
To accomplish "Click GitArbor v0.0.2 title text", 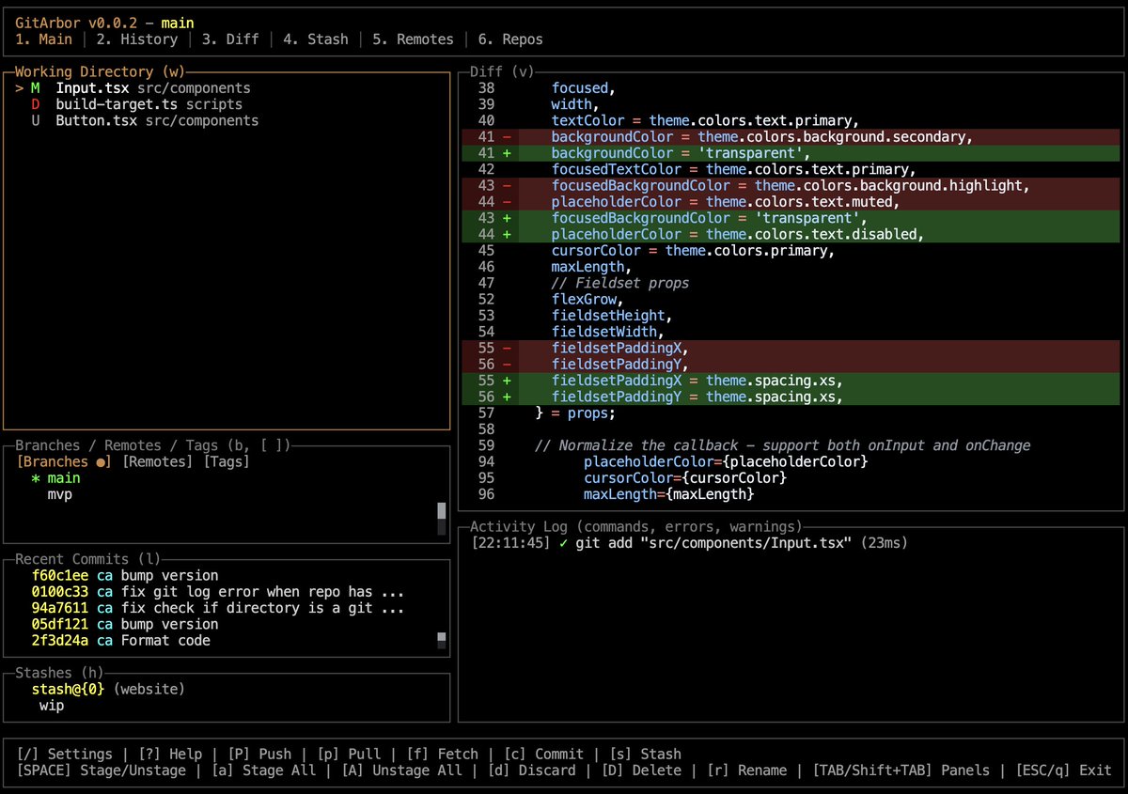I will pos(78,23).
